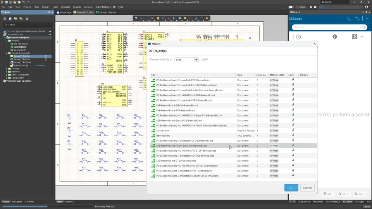Click the save icon in the title bar

click(x=7, y=2)
